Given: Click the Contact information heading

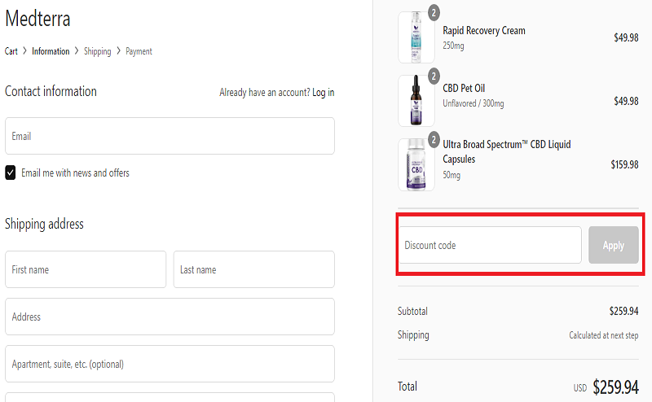Looking at the screenshot, I should pyautogui.click(x=51, y=91).
